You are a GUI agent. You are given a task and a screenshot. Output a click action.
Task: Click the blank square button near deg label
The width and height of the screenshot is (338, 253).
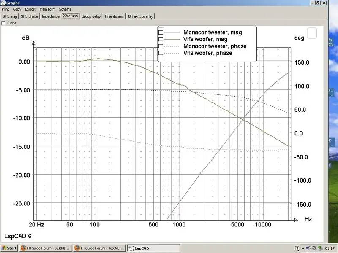pos(312,33)
